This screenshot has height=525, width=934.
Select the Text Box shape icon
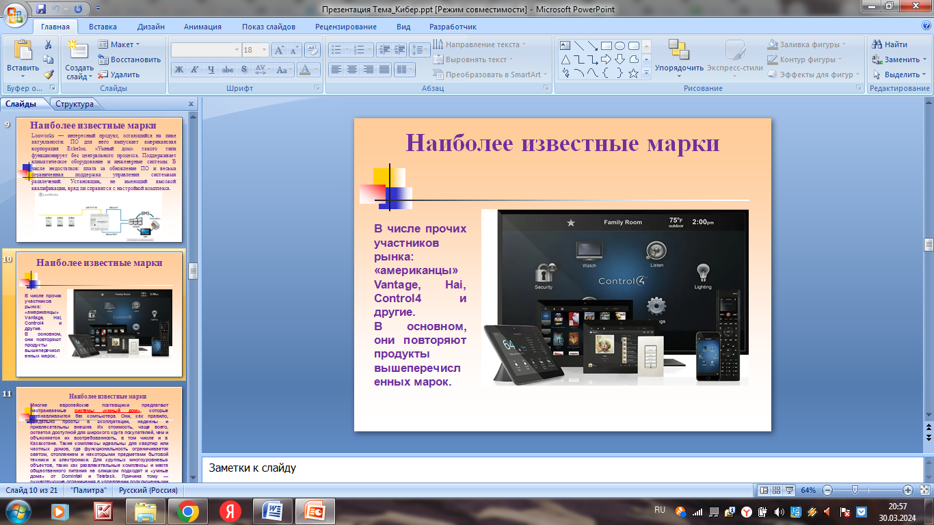(x=565, y=46)
